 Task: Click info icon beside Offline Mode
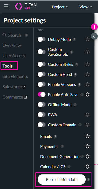(75, 105)
